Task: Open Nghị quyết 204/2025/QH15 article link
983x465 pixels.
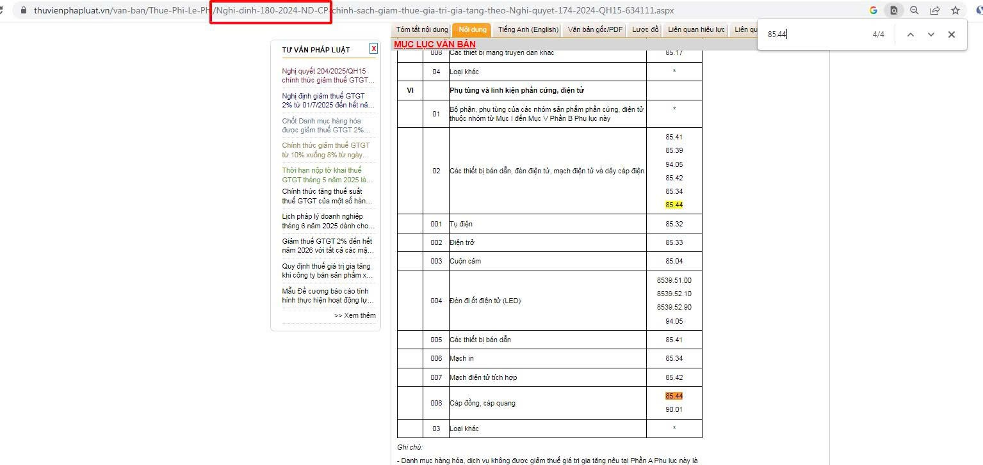Action: tap(329, 75)
